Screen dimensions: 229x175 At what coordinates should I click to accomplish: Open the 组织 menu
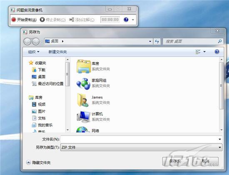point(34,52)
